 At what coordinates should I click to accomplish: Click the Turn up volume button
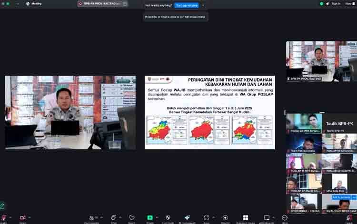(187, 5)
